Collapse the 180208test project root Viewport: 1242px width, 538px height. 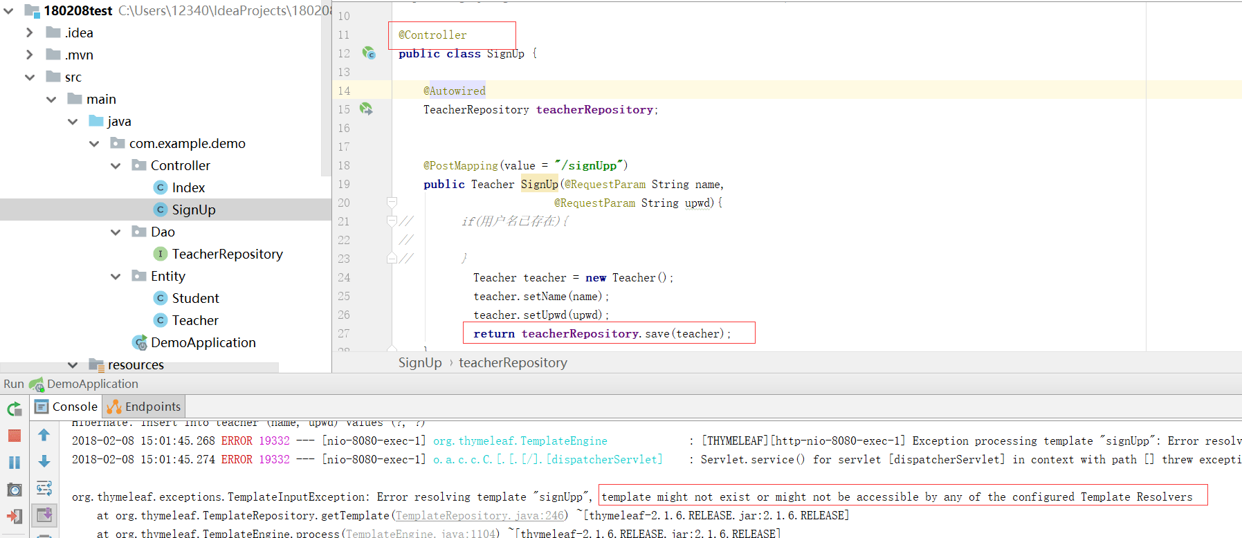pos(8,10)
